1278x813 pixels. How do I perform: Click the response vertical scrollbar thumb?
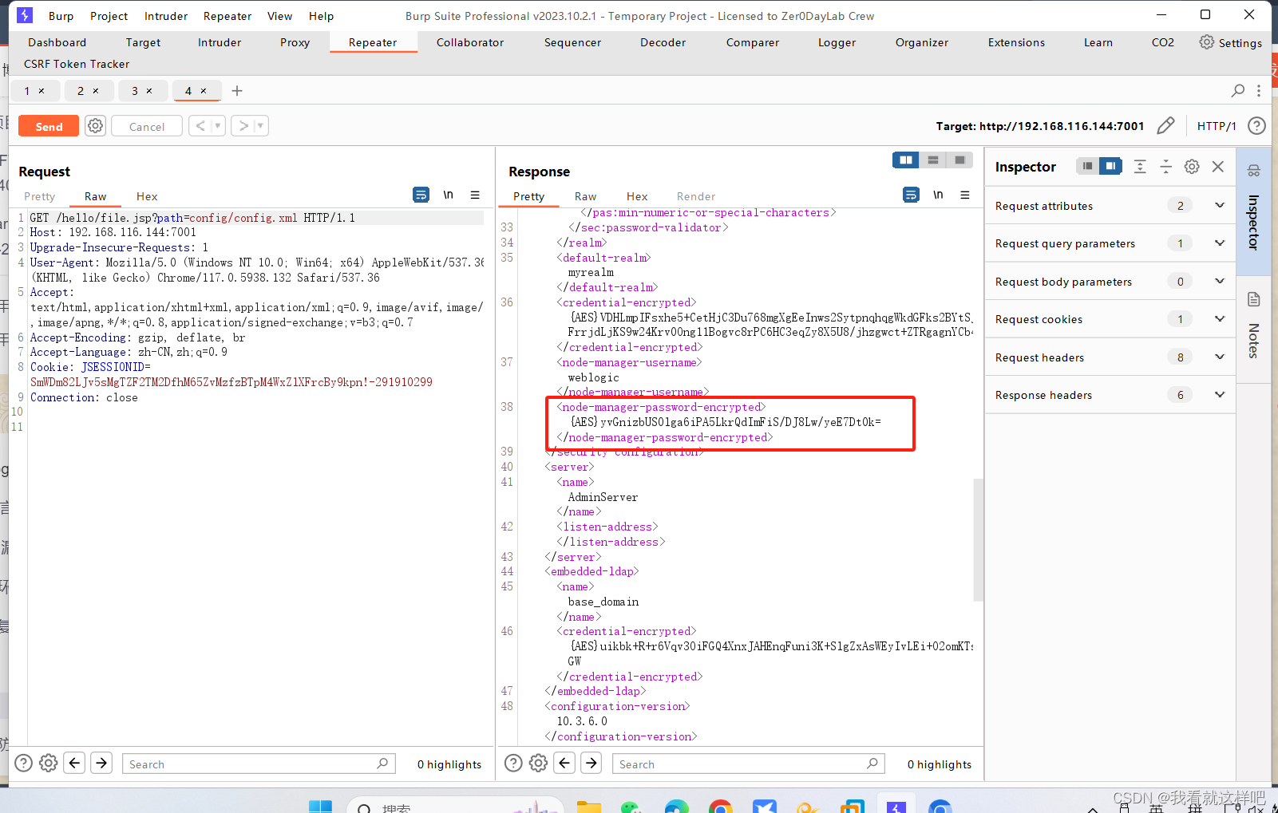pyautogui.click(x=979, y=539)
